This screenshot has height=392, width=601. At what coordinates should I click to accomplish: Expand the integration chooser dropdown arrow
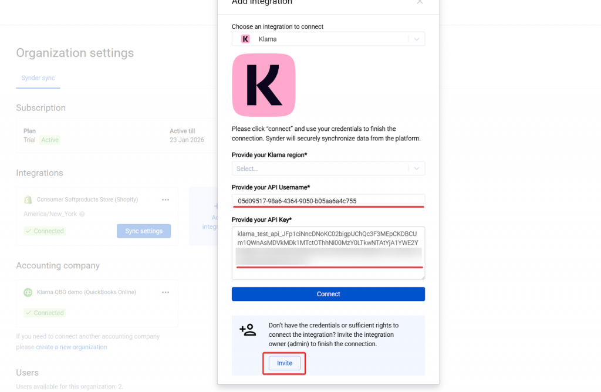tap(416, 39)
